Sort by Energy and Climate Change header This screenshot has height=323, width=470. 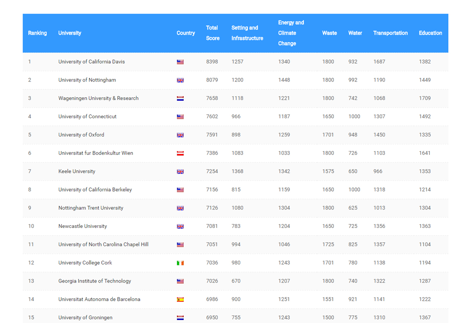pos(291,33)
